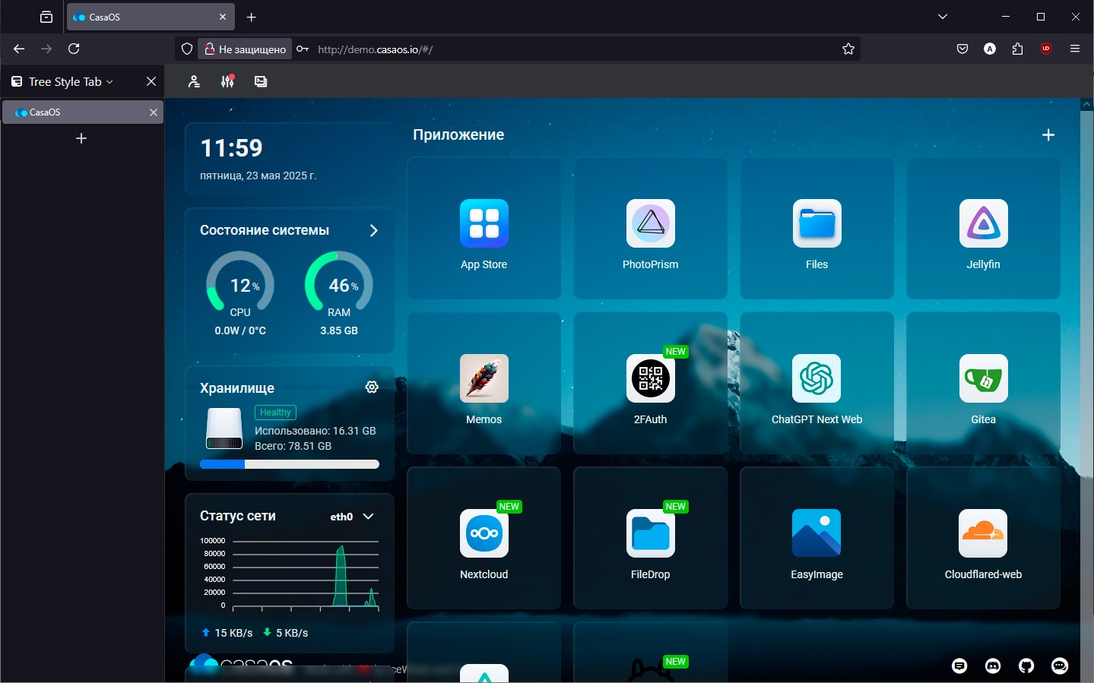Open the Firefox View tab list button
1094x683 pixels.
(x=46, y=17)
